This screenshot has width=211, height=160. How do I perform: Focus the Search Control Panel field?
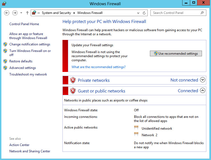click(178, 13)
